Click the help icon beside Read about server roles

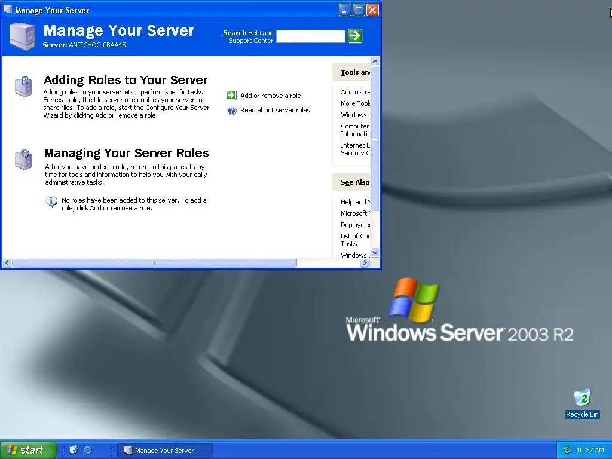point(232,111)
